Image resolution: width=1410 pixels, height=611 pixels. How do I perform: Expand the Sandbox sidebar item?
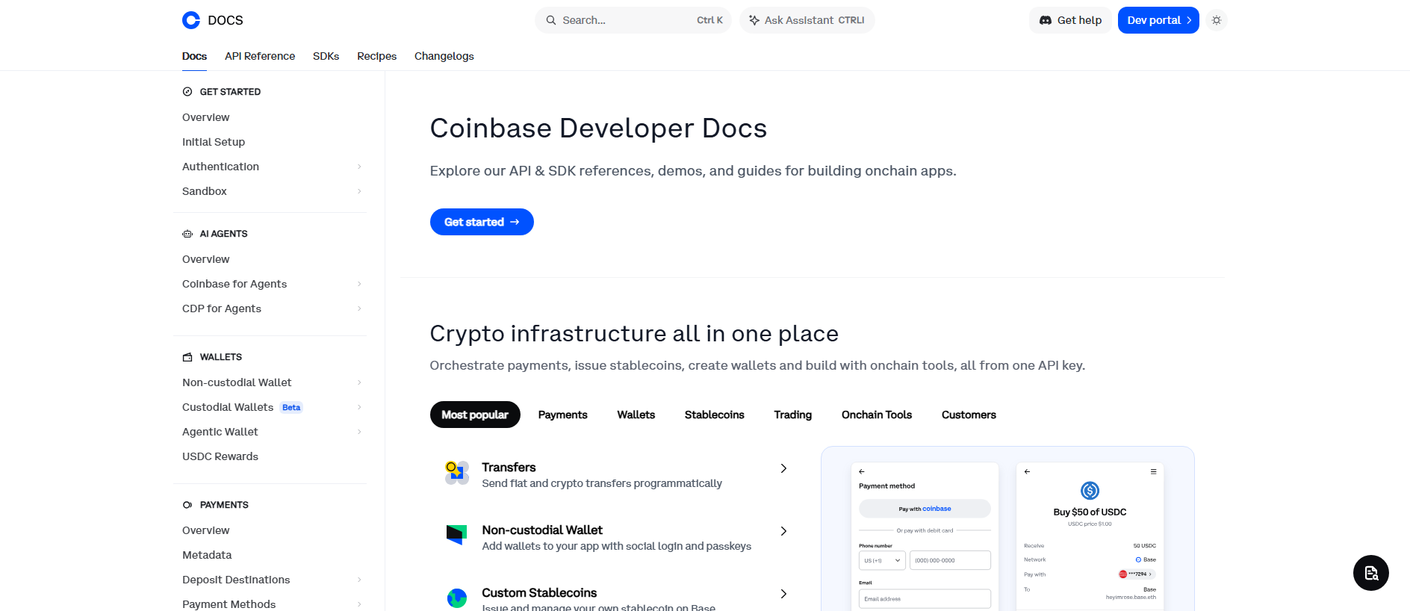tap(359, 191)
